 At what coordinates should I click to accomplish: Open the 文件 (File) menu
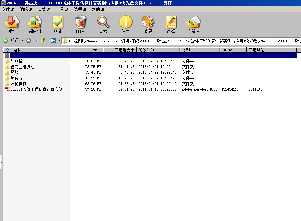(x=9, y=9)
